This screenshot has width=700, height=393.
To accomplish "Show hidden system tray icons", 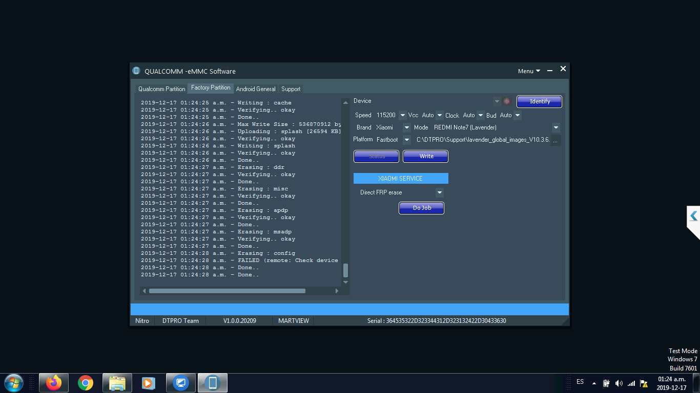I will pos(594,383).
